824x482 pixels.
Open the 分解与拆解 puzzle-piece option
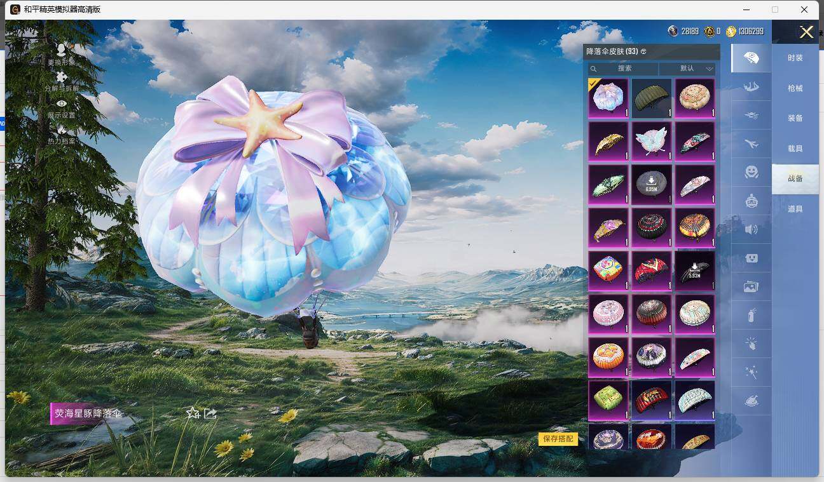click(x=61, y=81)
